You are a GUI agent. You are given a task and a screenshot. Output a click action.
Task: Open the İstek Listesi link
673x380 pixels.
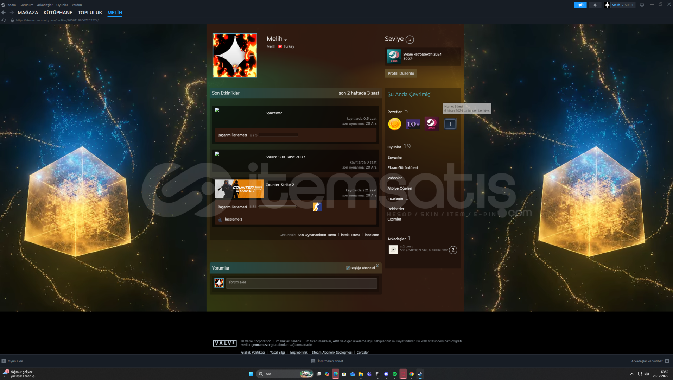point(350,235)
